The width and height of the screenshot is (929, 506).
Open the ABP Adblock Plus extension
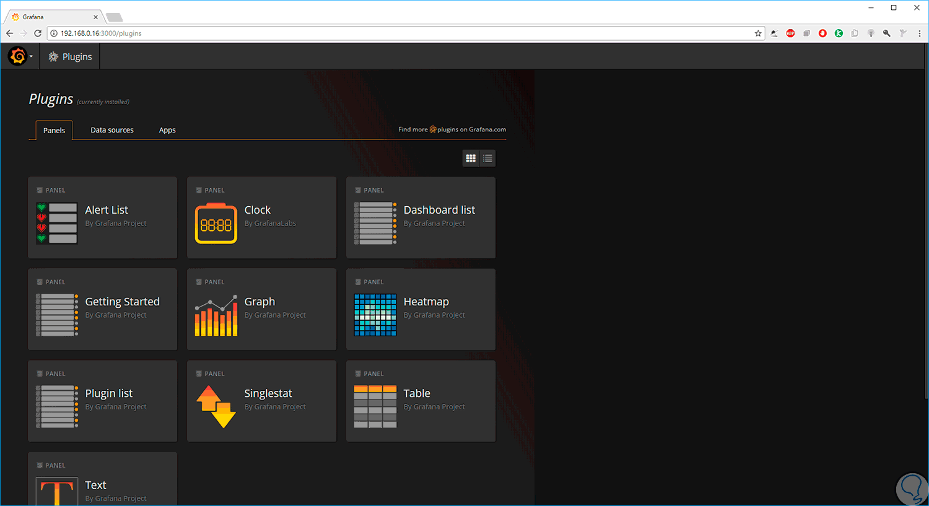[790, 33]
